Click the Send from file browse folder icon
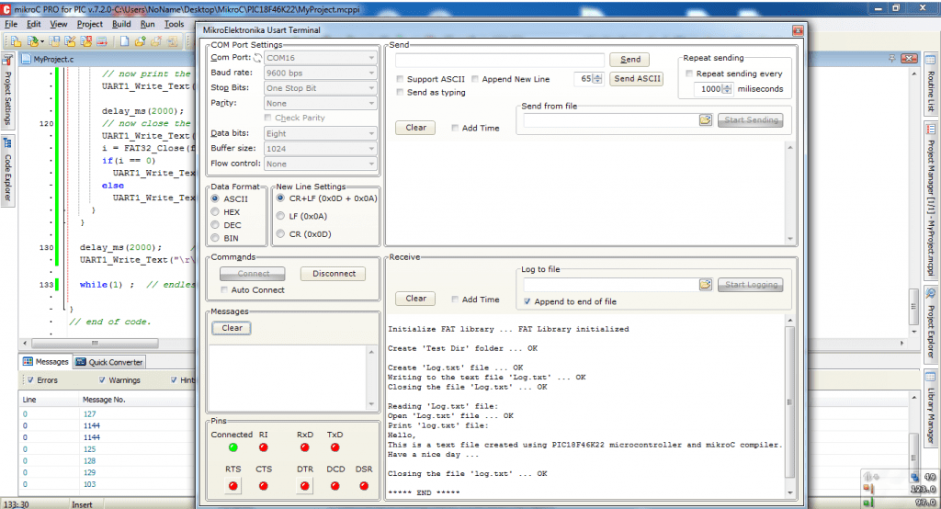 705,119
